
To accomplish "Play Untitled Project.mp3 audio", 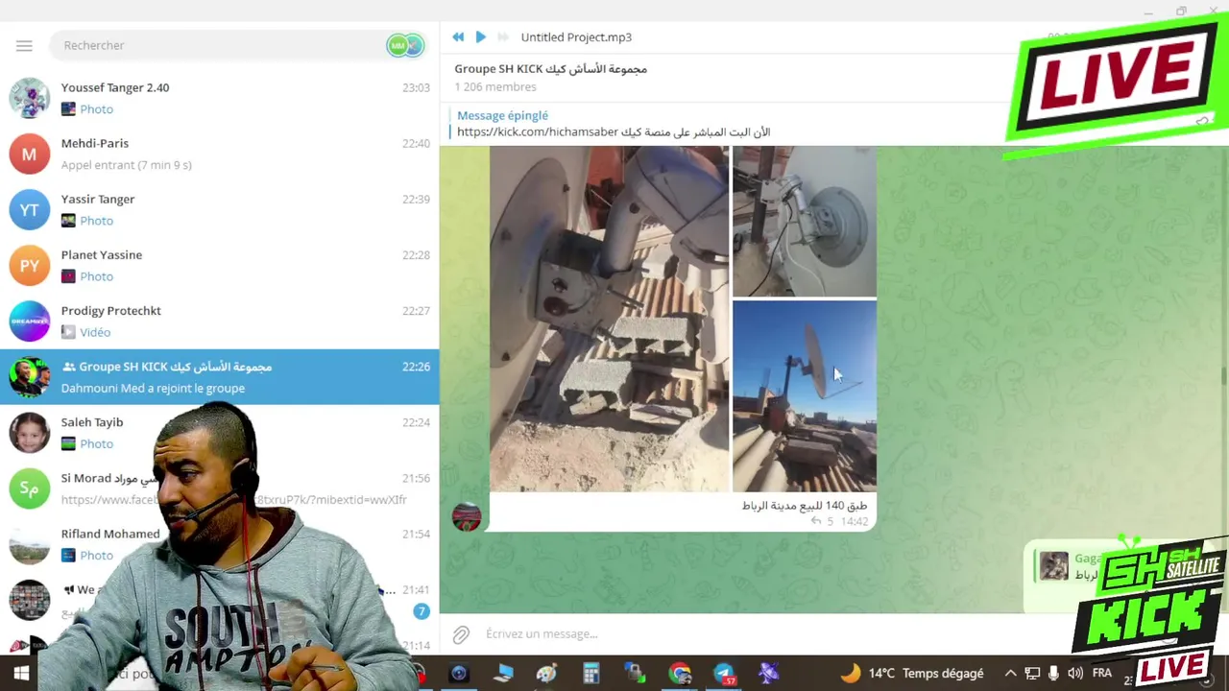I will tap(480, 36).
